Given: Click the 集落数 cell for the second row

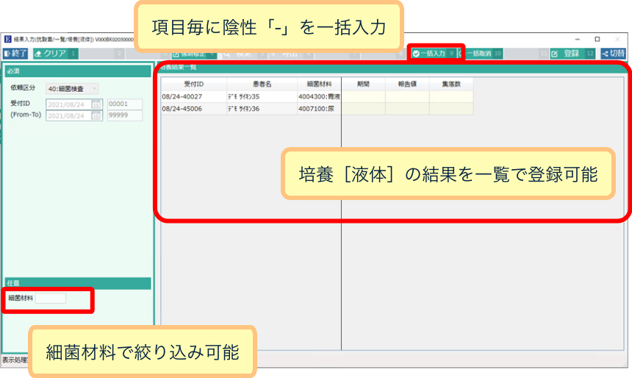Looking at the screenshot, I should tap(451, 109).
